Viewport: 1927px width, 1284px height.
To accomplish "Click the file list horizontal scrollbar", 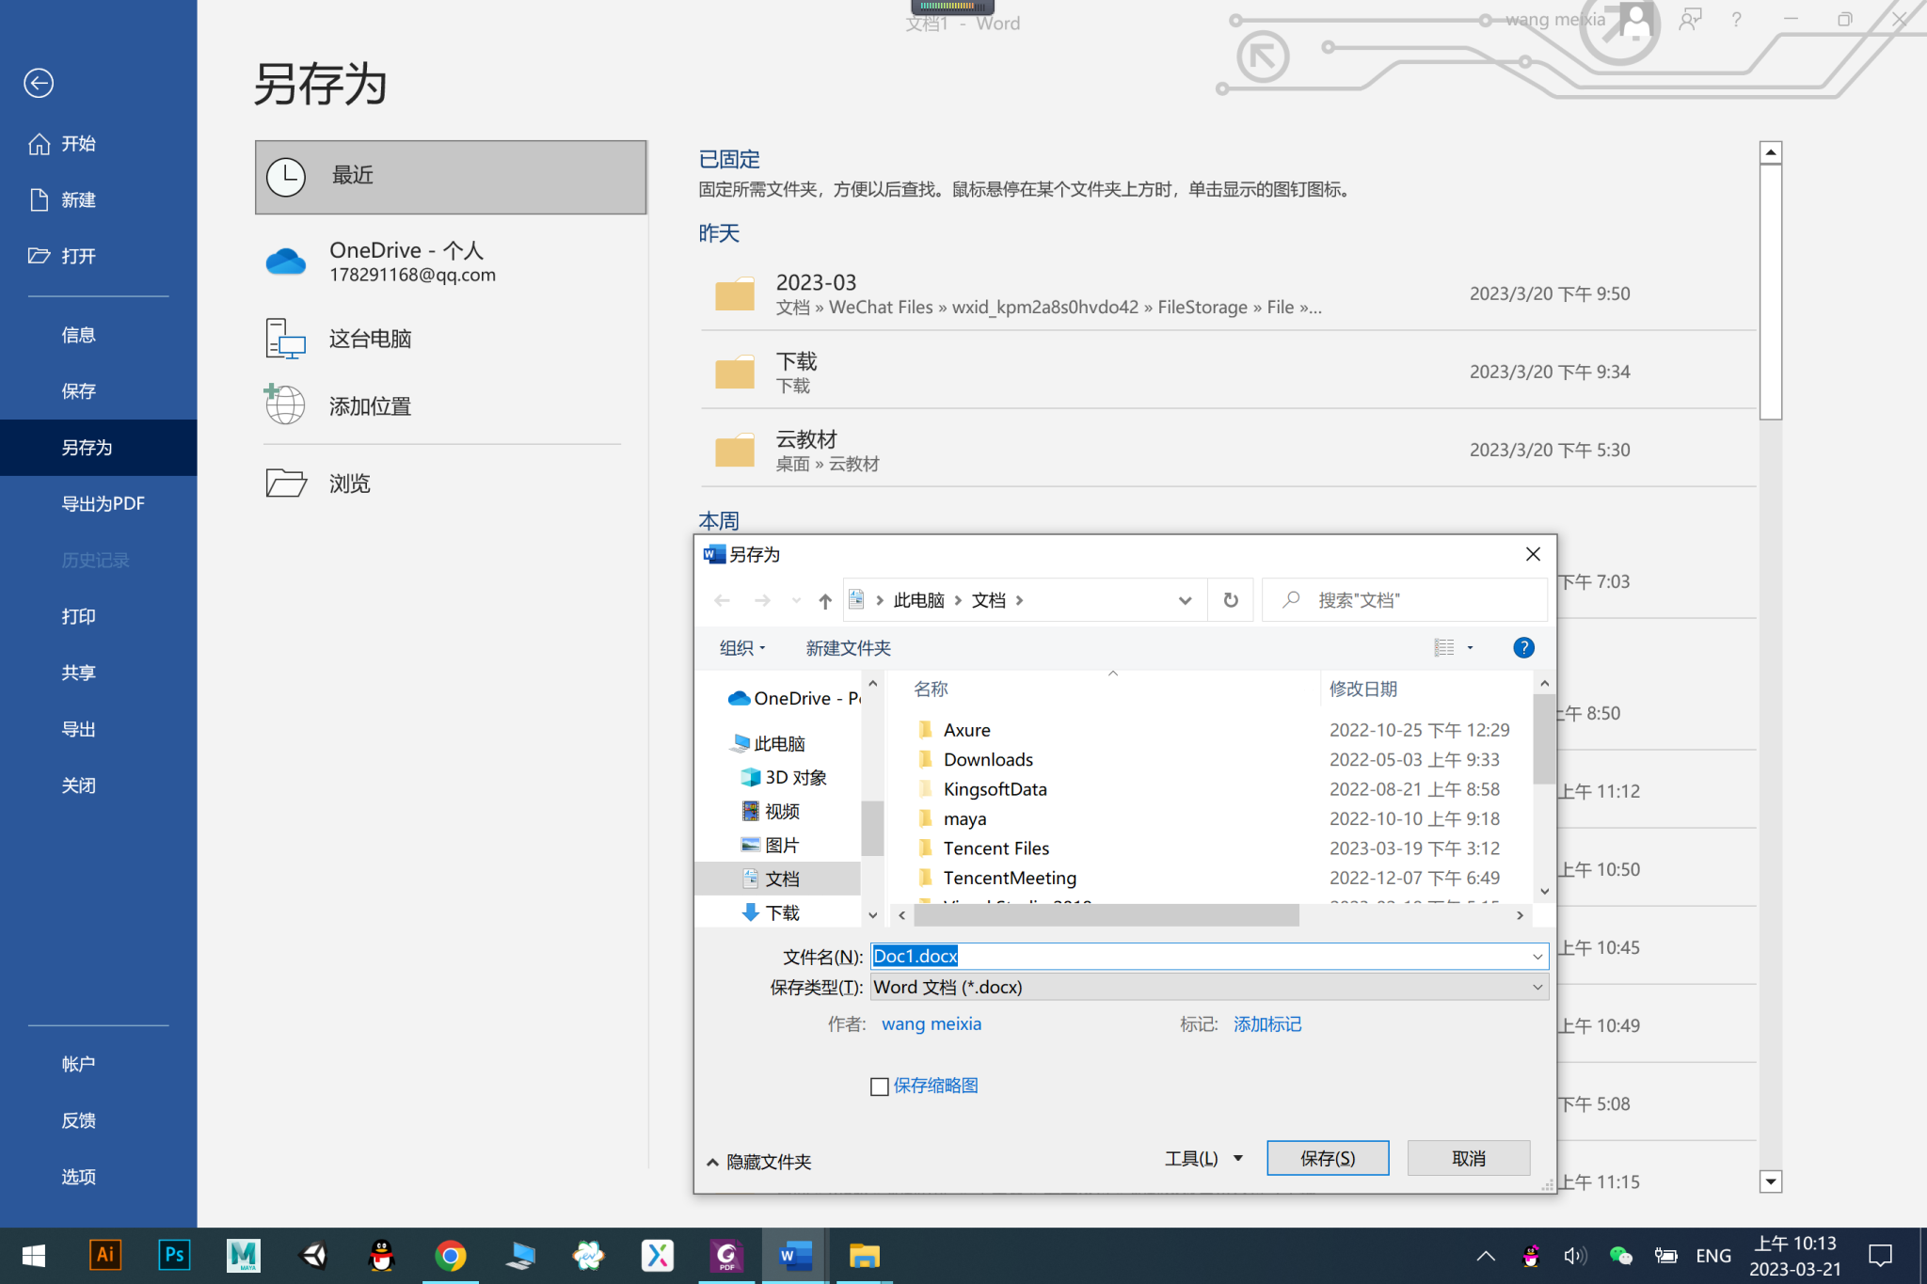I will [1107, 915].
